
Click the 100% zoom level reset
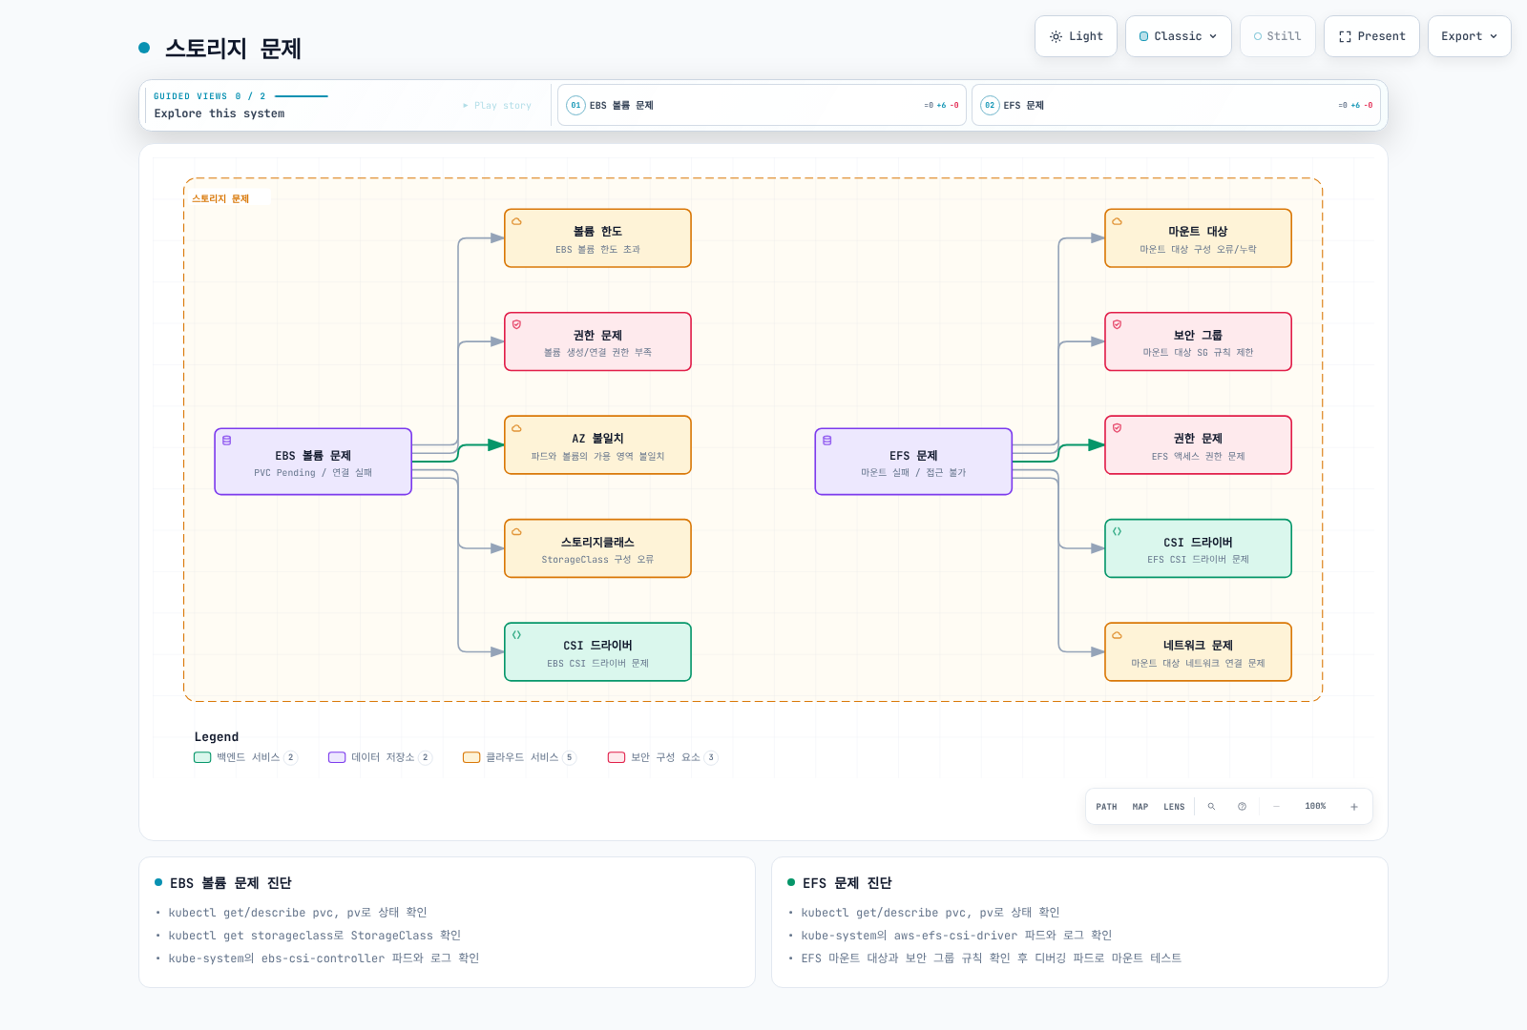pyautogui.click(x=1315, y=807)
